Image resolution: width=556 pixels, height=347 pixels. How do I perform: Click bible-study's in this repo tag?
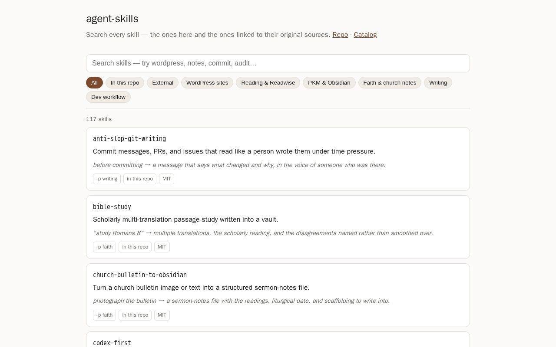coord(135,247)
